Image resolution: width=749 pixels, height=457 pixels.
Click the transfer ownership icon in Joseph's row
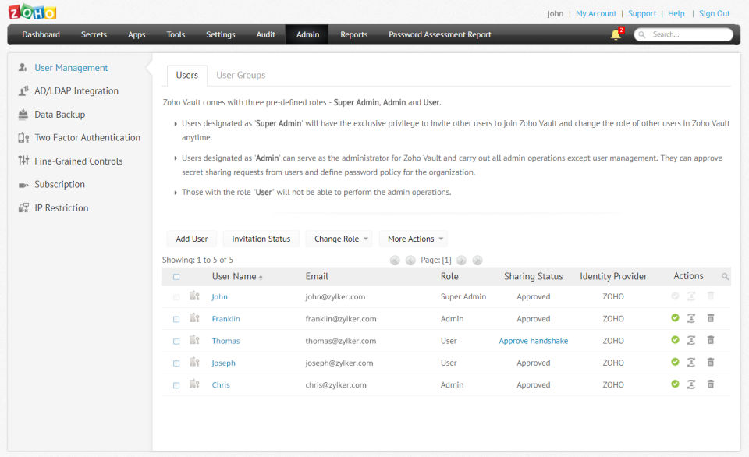click(691, 362)
